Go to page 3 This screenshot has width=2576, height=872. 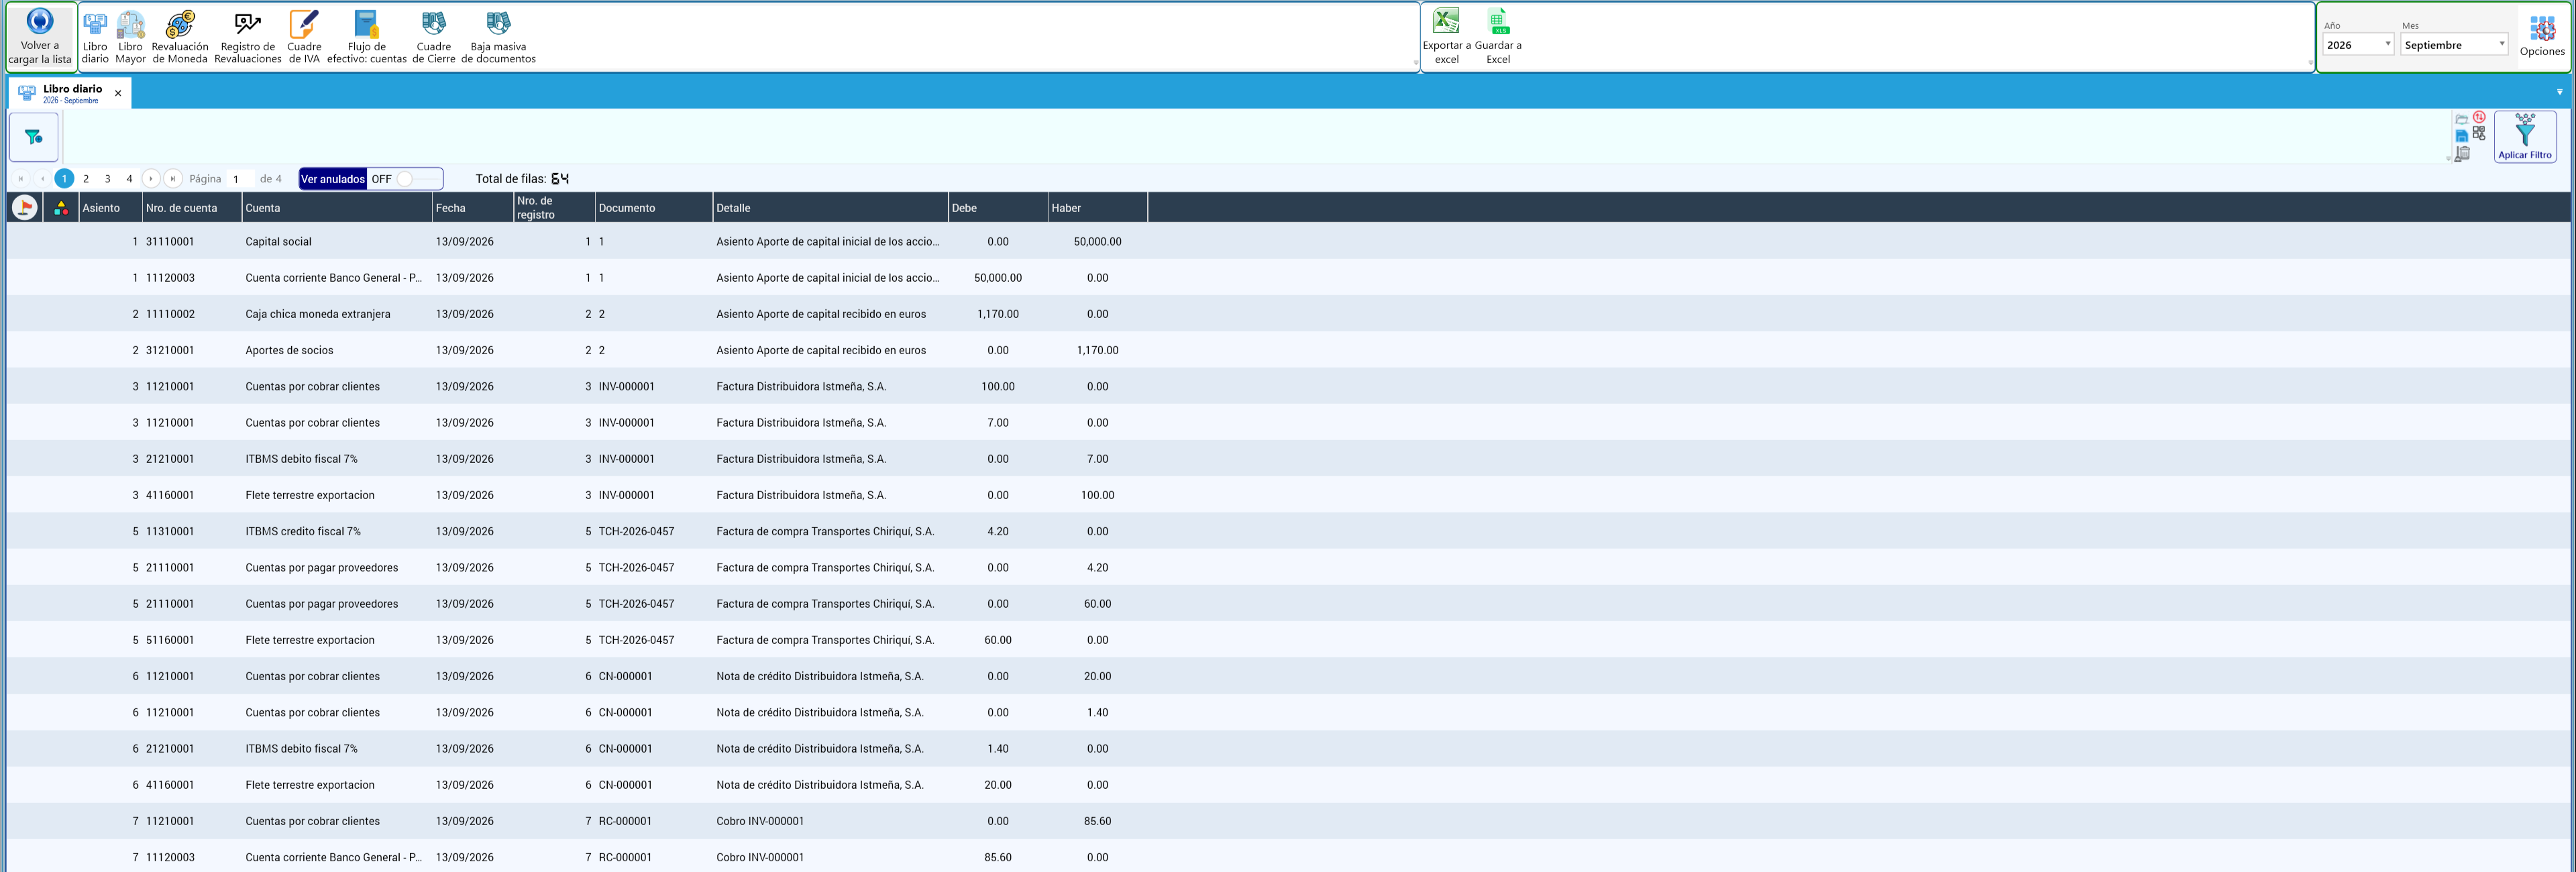click(108, 179)
